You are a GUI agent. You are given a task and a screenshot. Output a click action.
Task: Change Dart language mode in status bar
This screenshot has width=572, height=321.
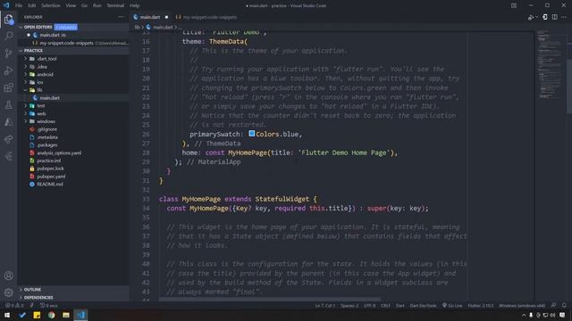click(x=400, y=305)
